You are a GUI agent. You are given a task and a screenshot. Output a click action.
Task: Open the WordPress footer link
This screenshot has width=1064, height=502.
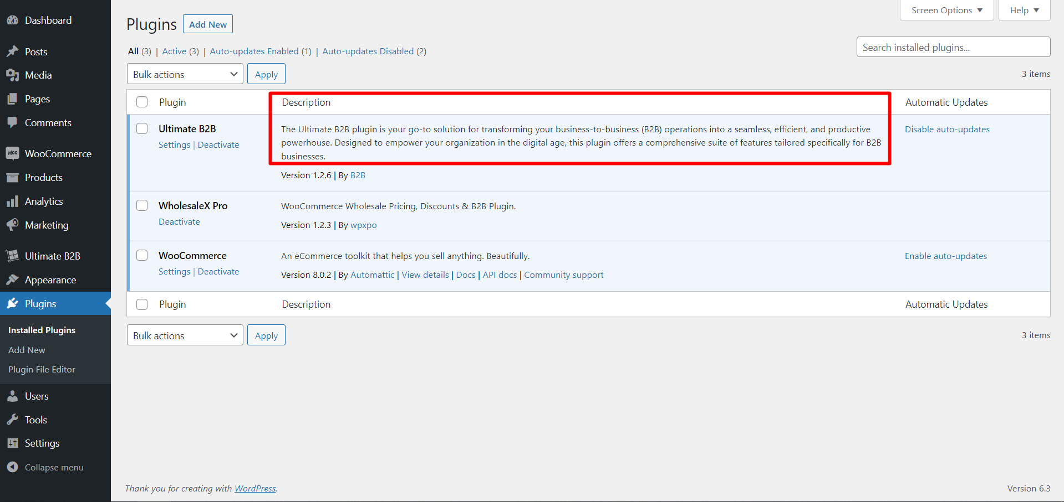coord(255,488)
